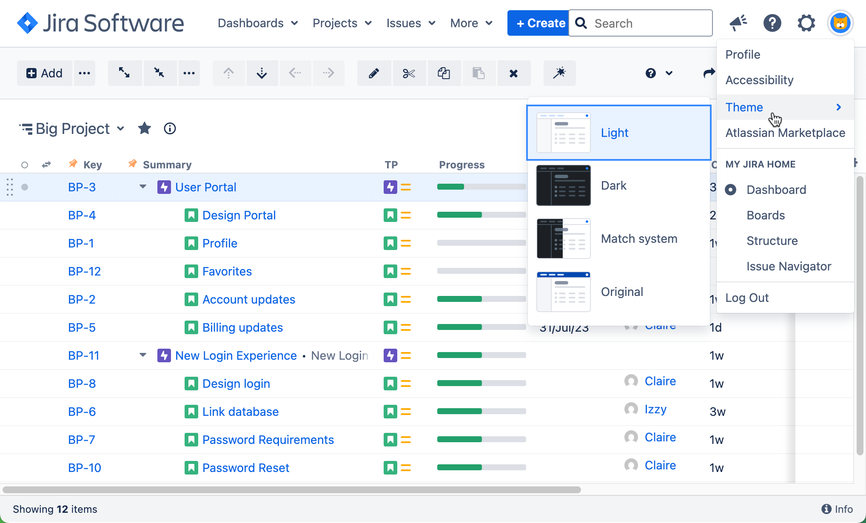Choose Match system theme
The image size is (866, 523).
point(639,239)
